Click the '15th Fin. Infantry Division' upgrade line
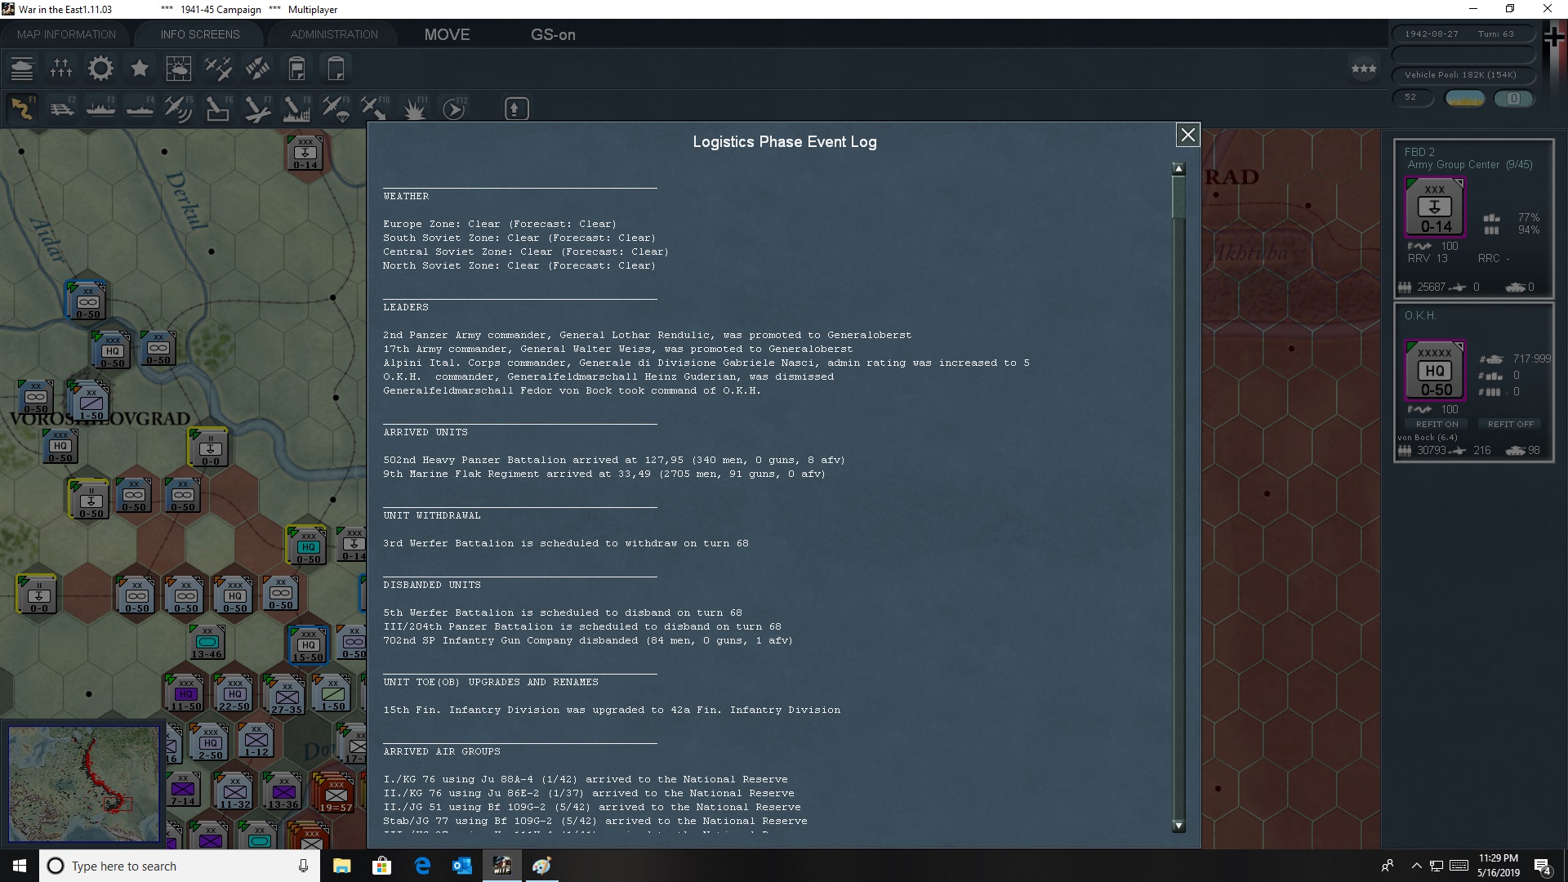This screenshot has width=1568, height=882. 612,710
